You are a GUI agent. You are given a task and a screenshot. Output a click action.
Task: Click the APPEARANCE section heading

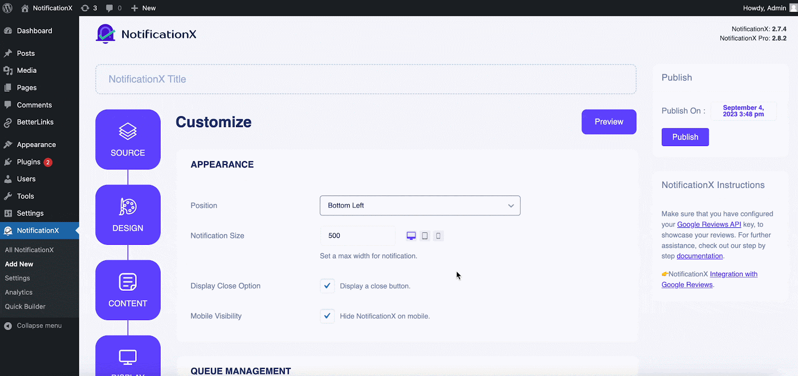tap(222, 165)
